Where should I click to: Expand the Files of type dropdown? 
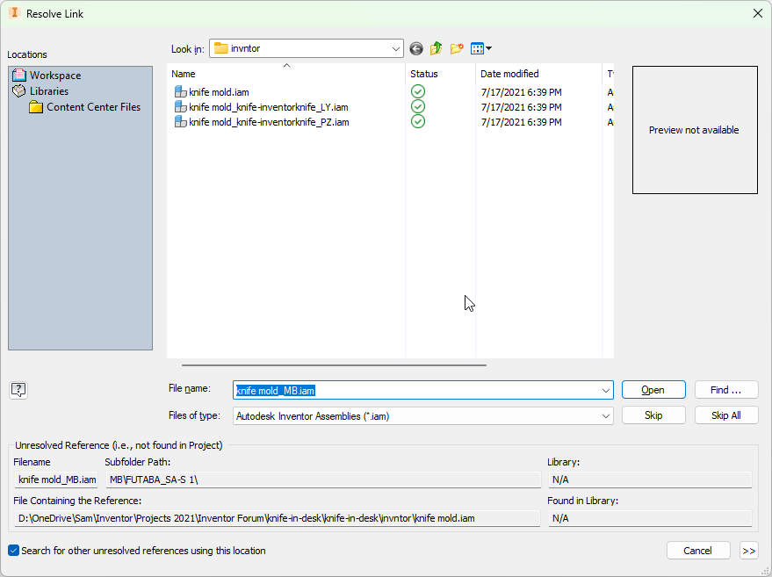(606, 415)
